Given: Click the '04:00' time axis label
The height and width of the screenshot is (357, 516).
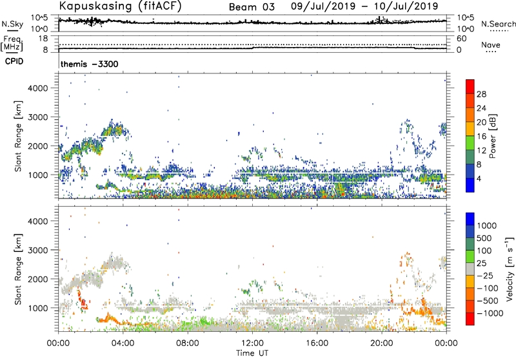Looking at the screenshot, I should point(123,343).
